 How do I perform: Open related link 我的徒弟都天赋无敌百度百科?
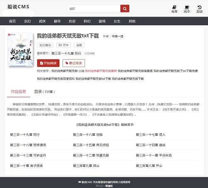point(56,79)
